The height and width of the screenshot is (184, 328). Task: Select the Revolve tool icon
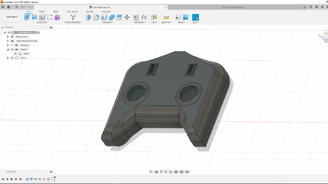coord(34,17)
